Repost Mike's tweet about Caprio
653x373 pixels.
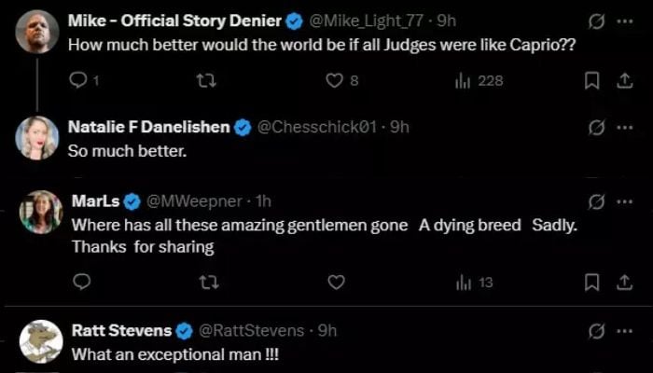pos(207,81)
